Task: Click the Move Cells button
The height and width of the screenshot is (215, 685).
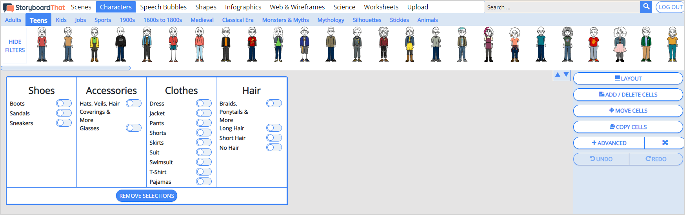Action: [628, 111]
